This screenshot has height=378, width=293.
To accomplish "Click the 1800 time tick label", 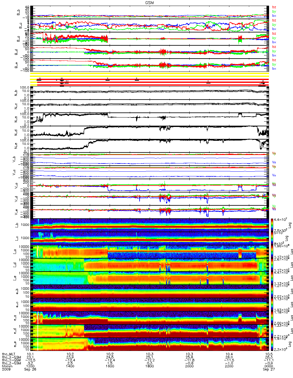I will click(x=149, y=367).
